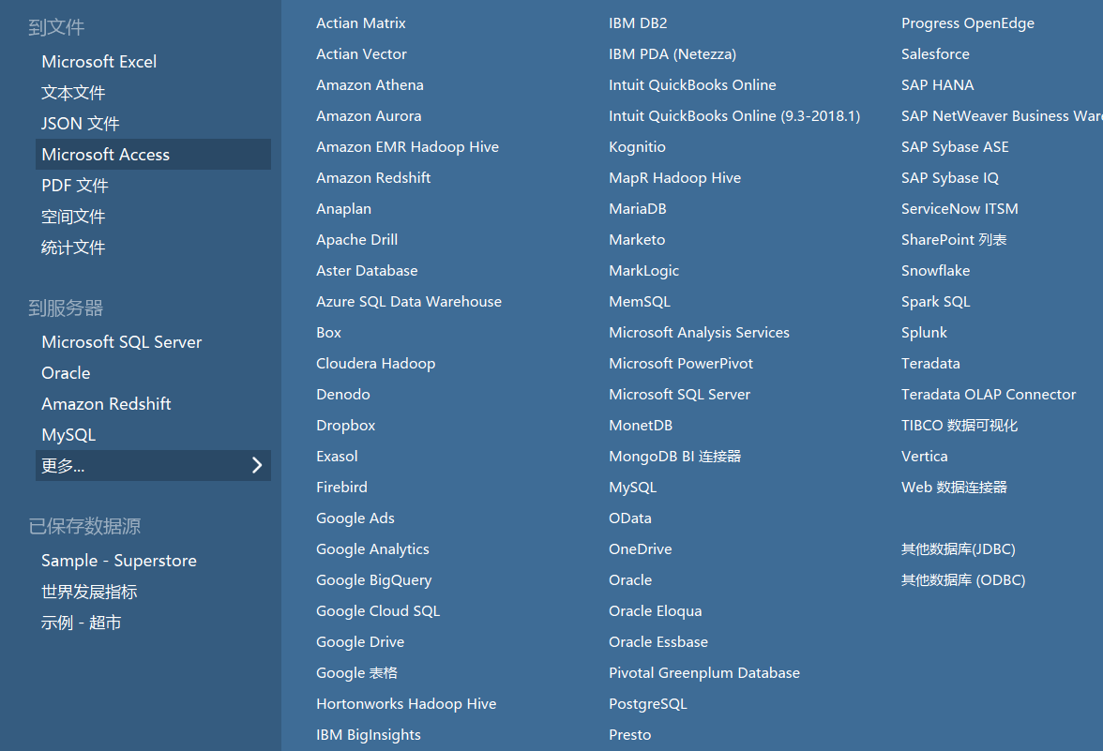
Task: Select JSON 文件 connector
Action: (x=81, y=124)
